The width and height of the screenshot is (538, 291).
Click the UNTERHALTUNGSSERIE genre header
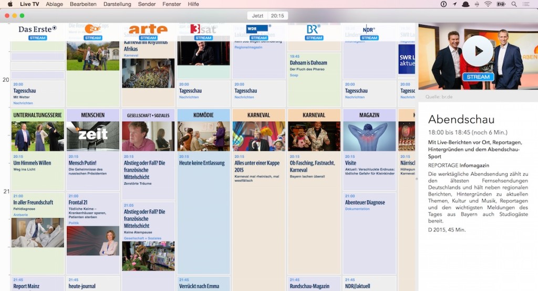point(38,115)
